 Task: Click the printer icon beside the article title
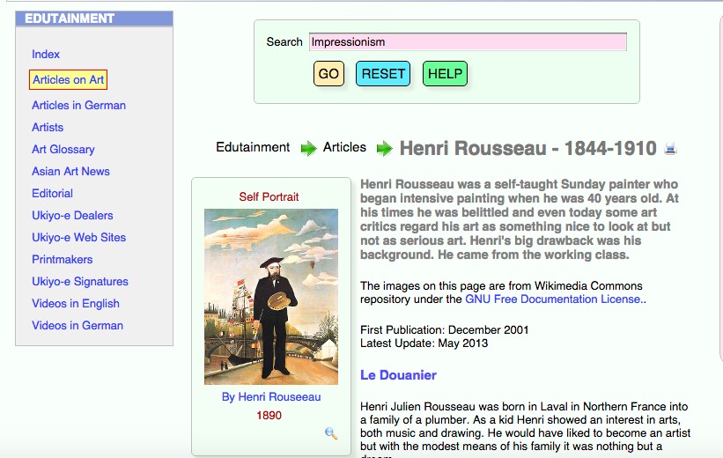coord(670,149)
